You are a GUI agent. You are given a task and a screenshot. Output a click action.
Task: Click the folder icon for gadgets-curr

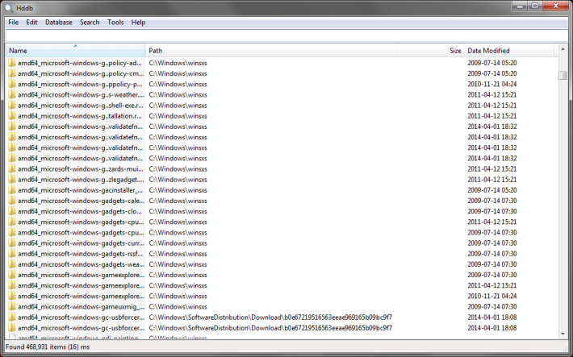(x=12, y=243)
